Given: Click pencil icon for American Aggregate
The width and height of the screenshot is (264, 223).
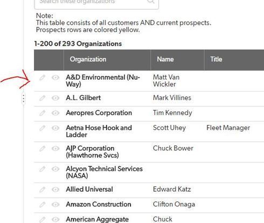Looking at the screenshot, I should coord(43,220).
